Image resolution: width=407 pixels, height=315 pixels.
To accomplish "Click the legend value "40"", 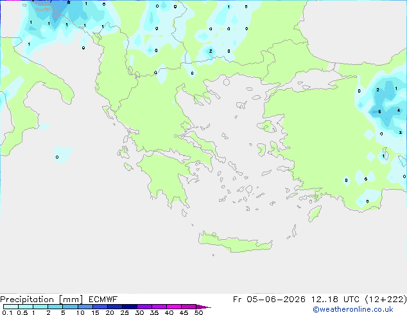I will (169, 312).
